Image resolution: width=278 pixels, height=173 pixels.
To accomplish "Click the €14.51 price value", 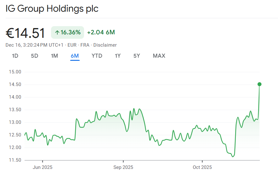I will tap(26, 33).
